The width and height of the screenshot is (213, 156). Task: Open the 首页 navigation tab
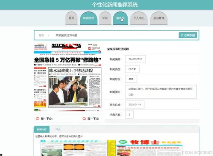point(71,18)
